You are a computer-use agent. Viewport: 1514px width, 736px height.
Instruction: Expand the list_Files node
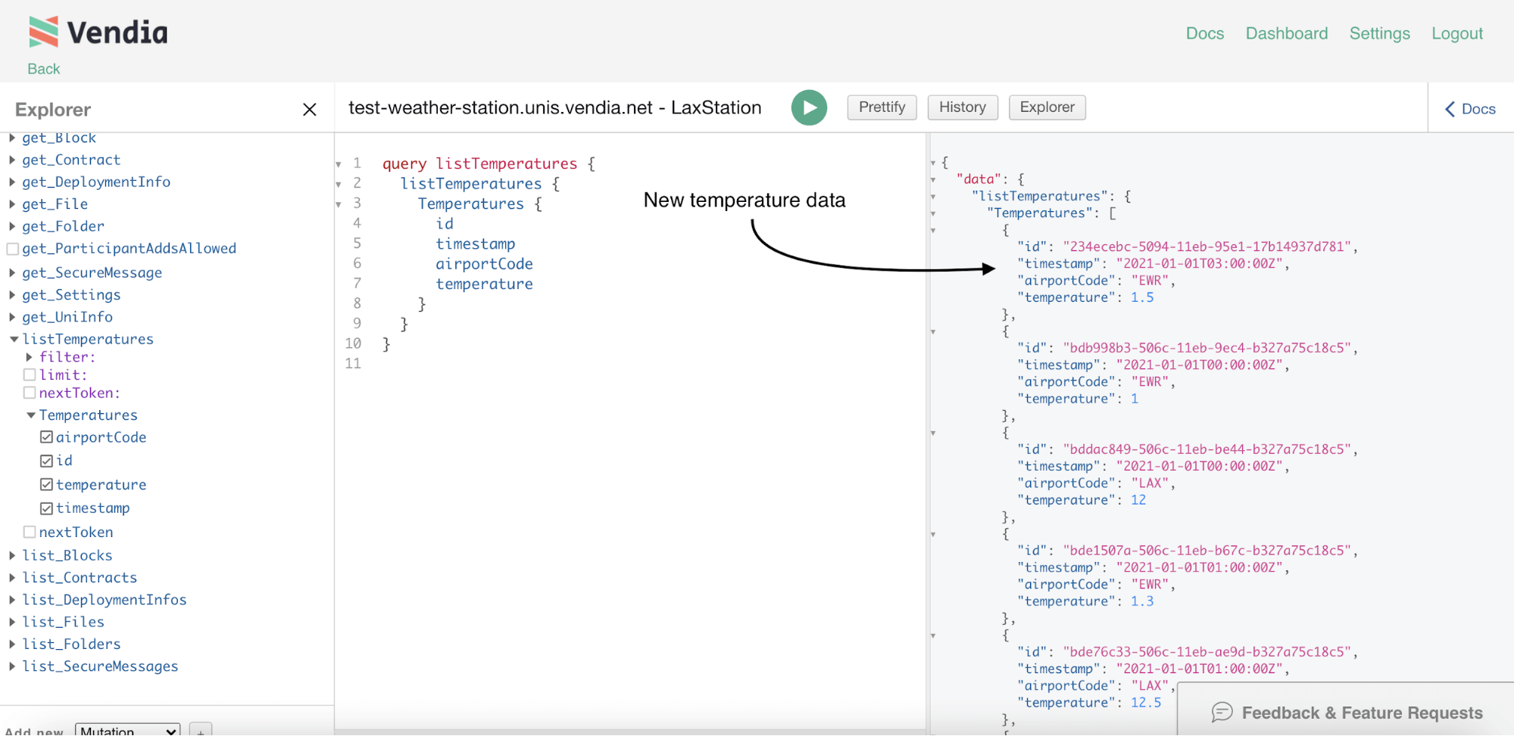pyautogui.click(x=12, y=622)
